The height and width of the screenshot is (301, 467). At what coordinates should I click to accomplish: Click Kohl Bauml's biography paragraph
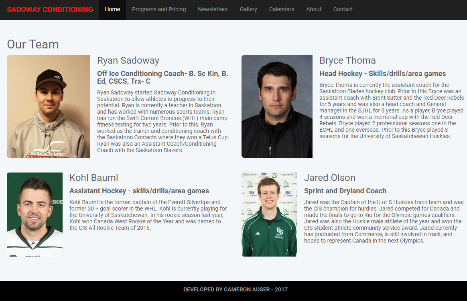pyautogui.click(x=148, y=215)
